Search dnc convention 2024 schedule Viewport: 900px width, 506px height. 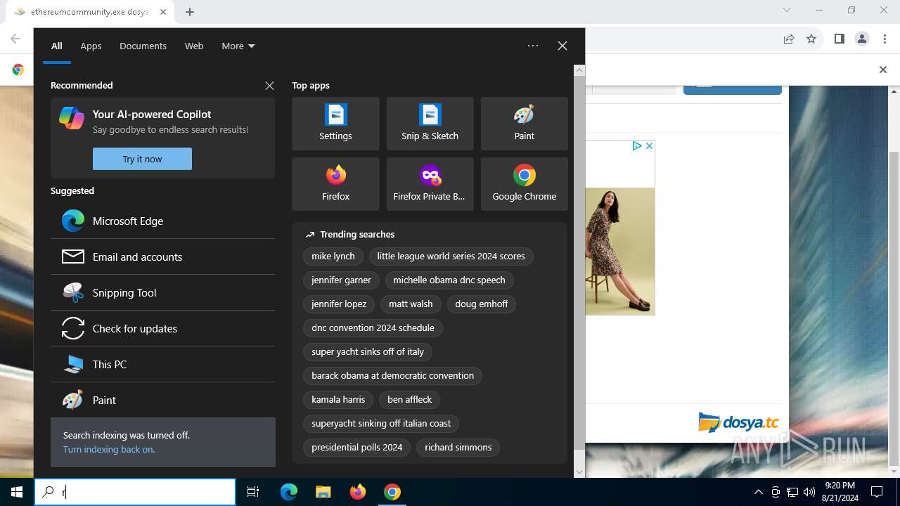tap(373, 328)
